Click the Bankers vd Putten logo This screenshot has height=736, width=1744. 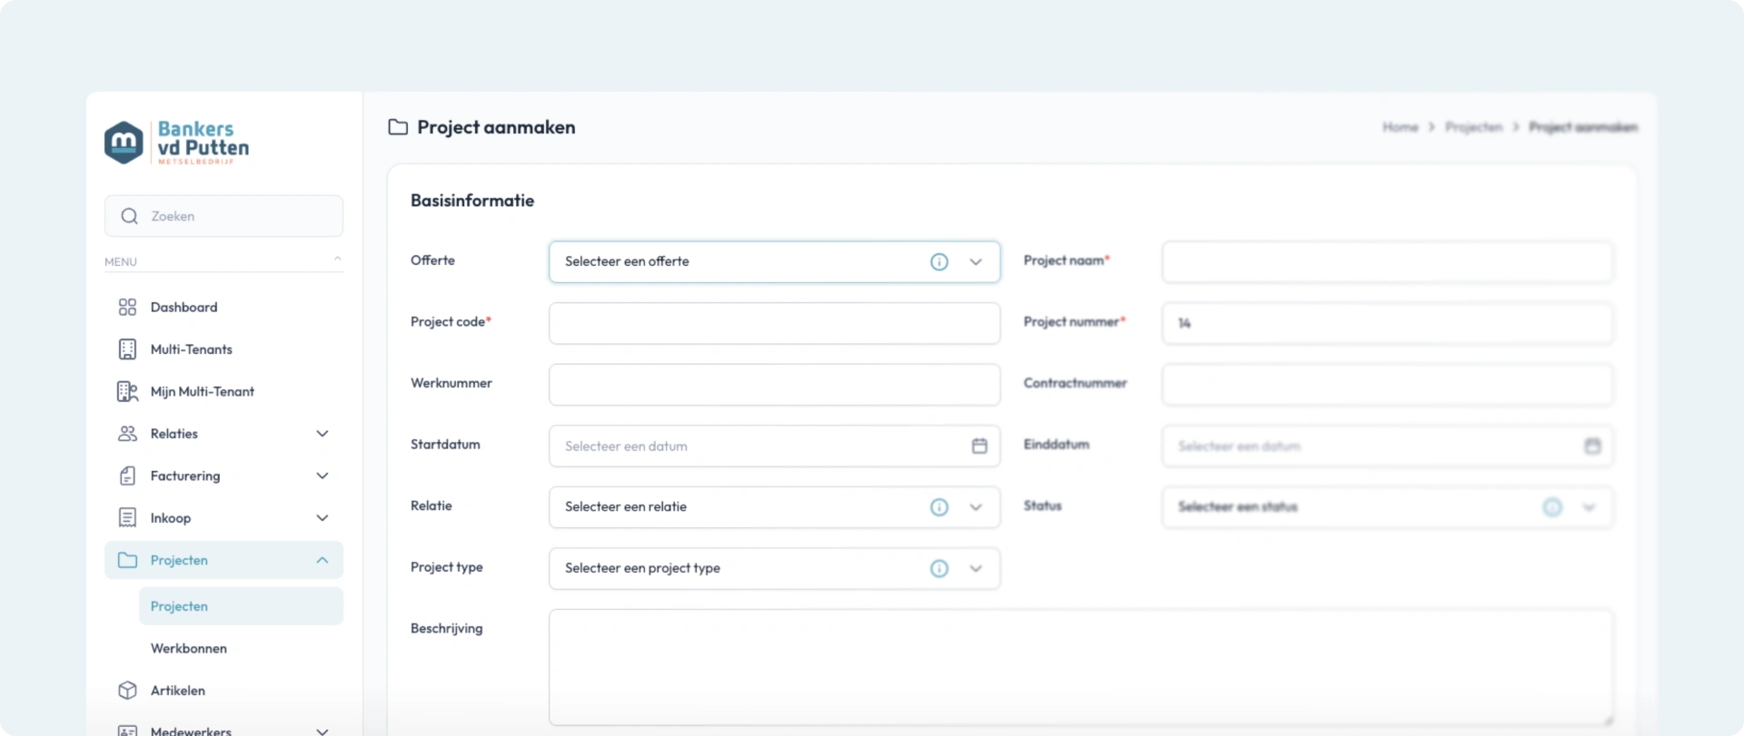pos(176,142)
